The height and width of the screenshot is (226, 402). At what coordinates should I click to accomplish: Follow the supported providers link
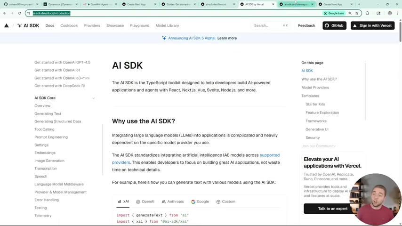(269, 155)
